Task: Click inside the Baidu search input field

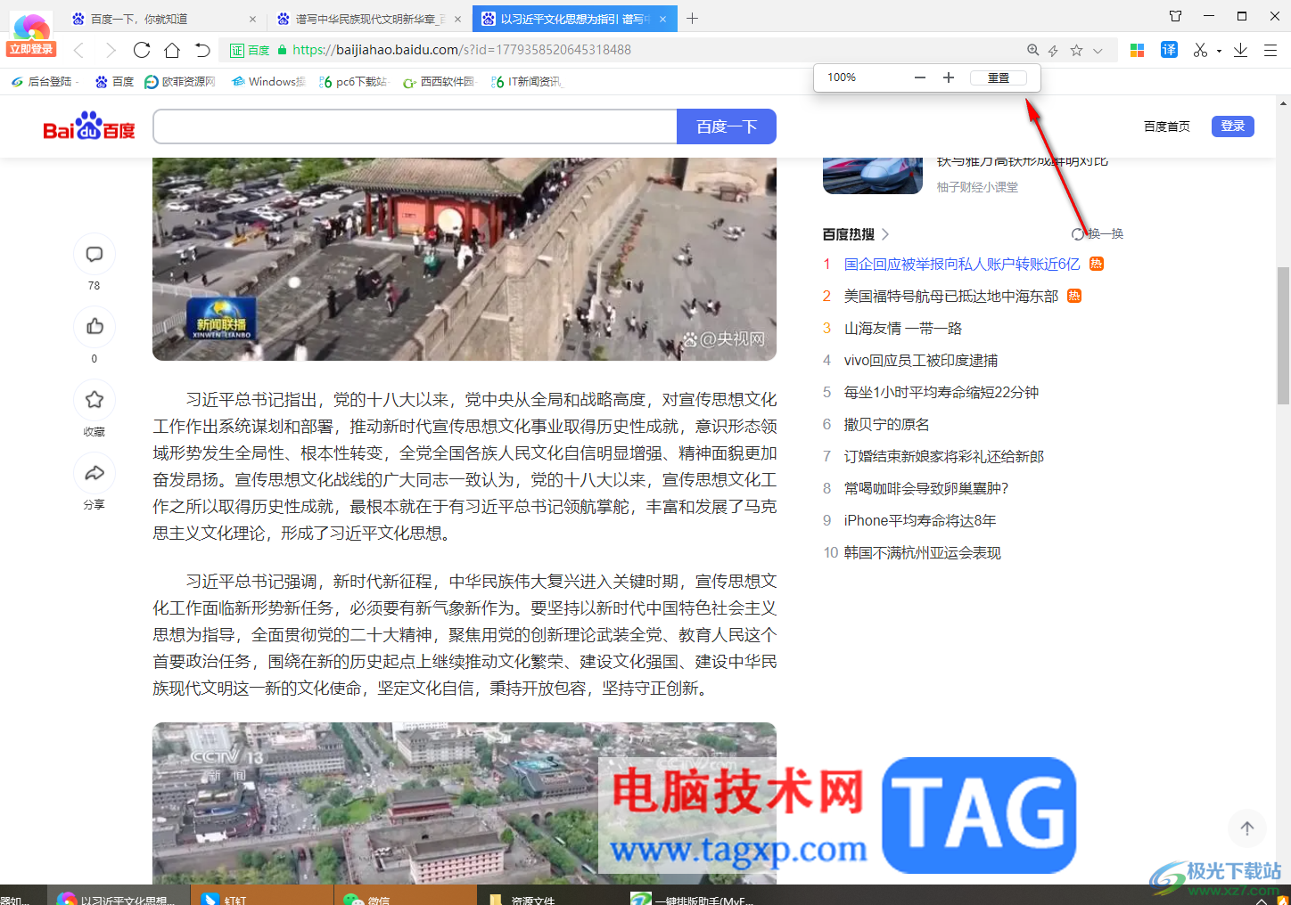Action: click(415, 126)
